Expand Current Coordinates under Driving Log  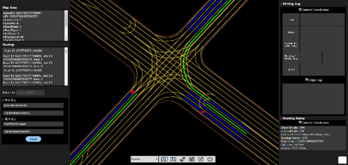314,10
